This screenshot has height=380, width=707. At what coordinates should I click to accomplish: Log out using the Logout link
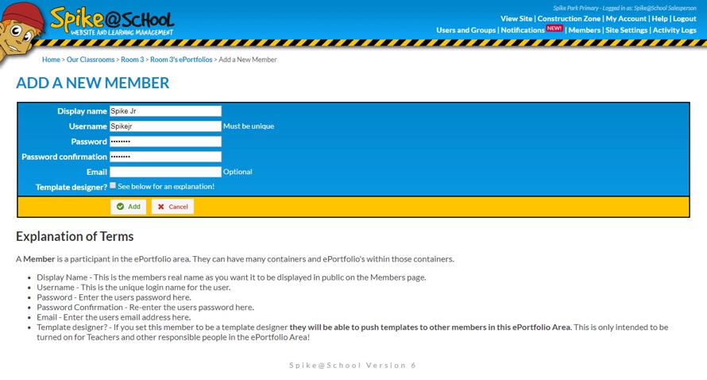click(685, 18)
